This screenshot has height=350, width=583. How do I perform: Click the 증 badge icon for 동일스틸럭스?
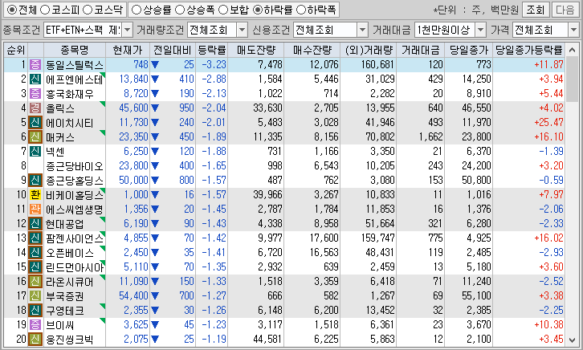(35, 65)
